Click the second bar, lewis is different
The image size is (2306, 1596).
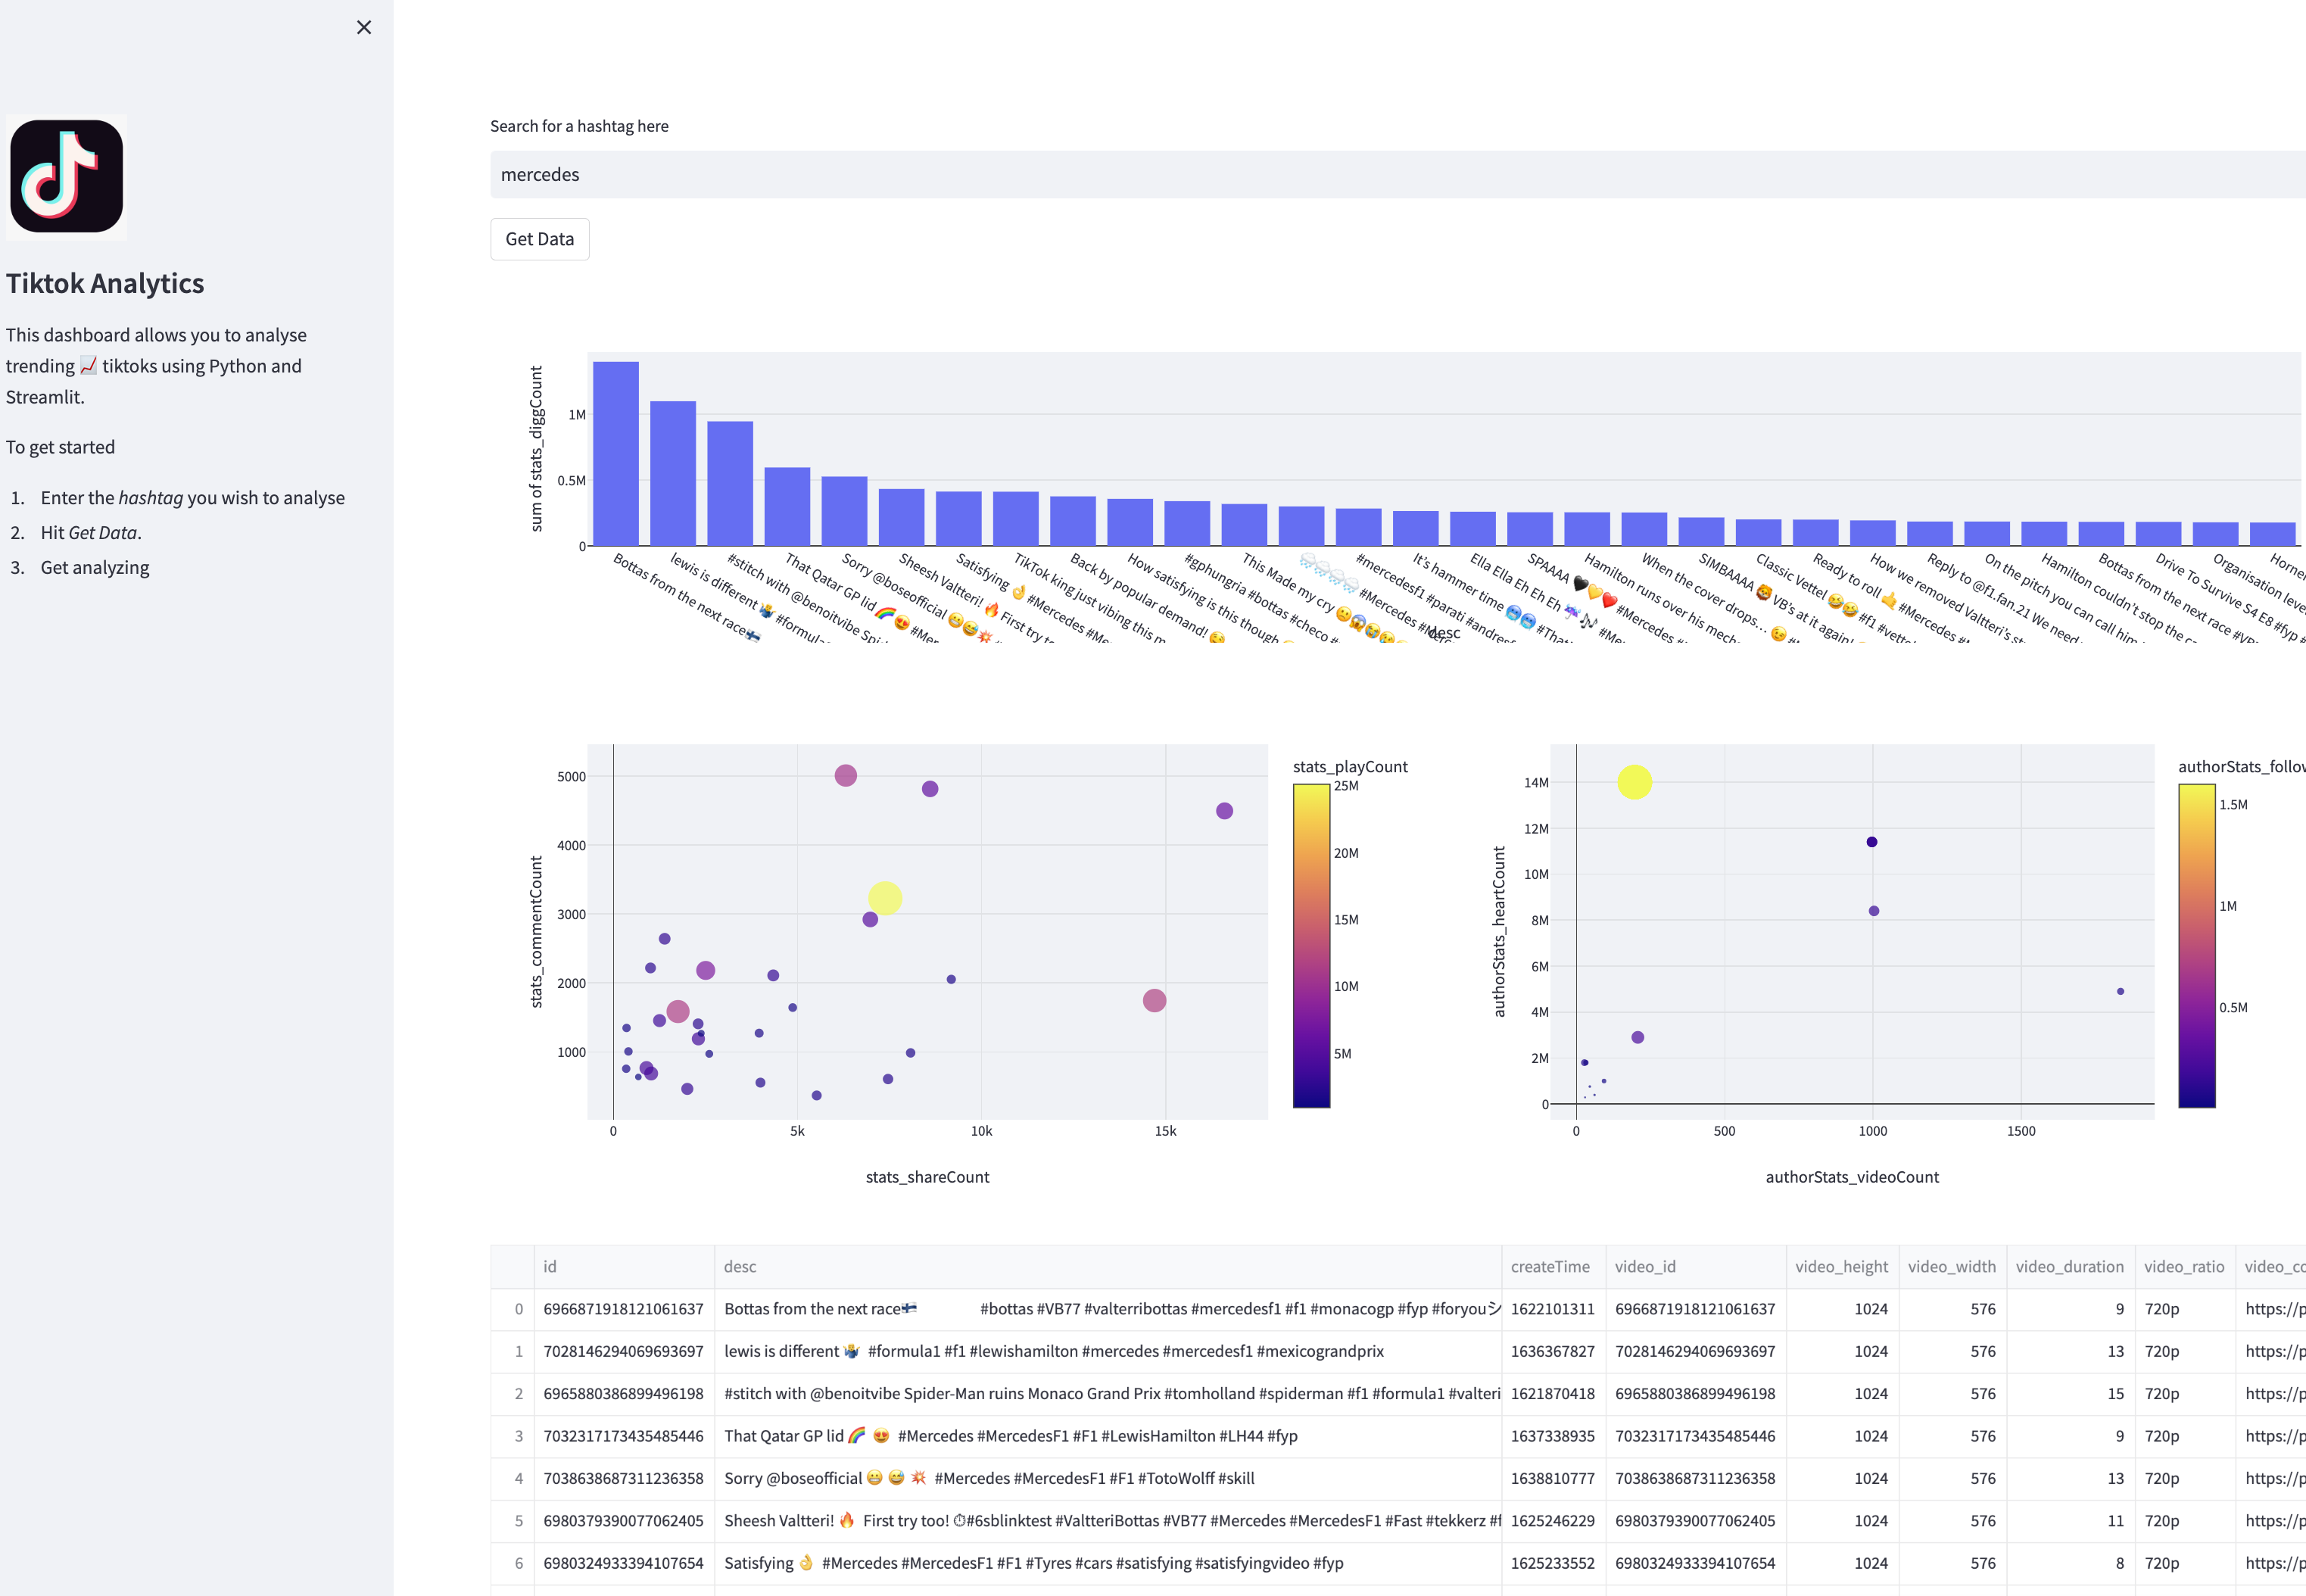click(673, 473)
